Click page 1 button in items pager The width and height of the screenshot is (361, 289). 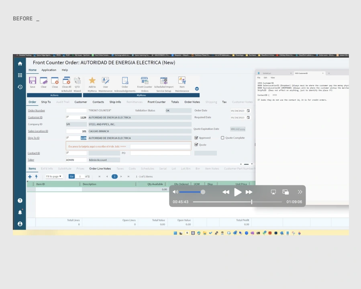tap(114, 176)
